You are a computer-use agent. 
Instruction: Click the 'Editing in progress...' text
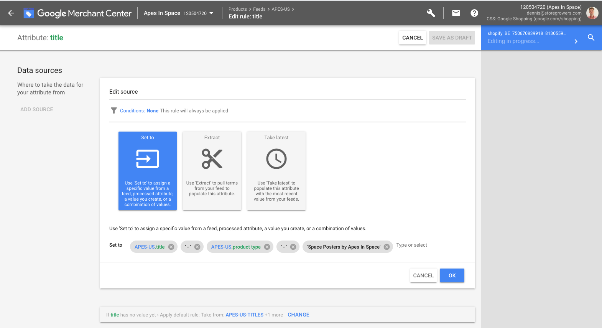[513, 41]
